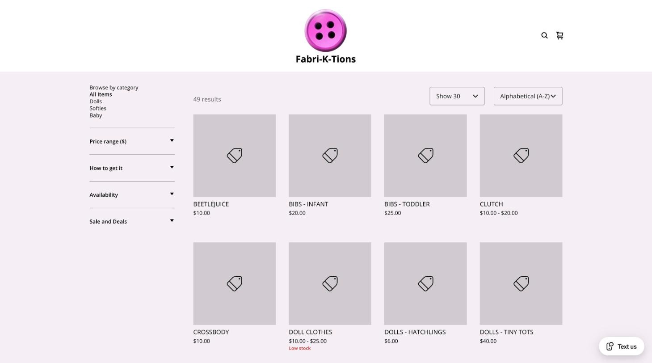Open the CLUTCH product title

[x=491, y=204]
